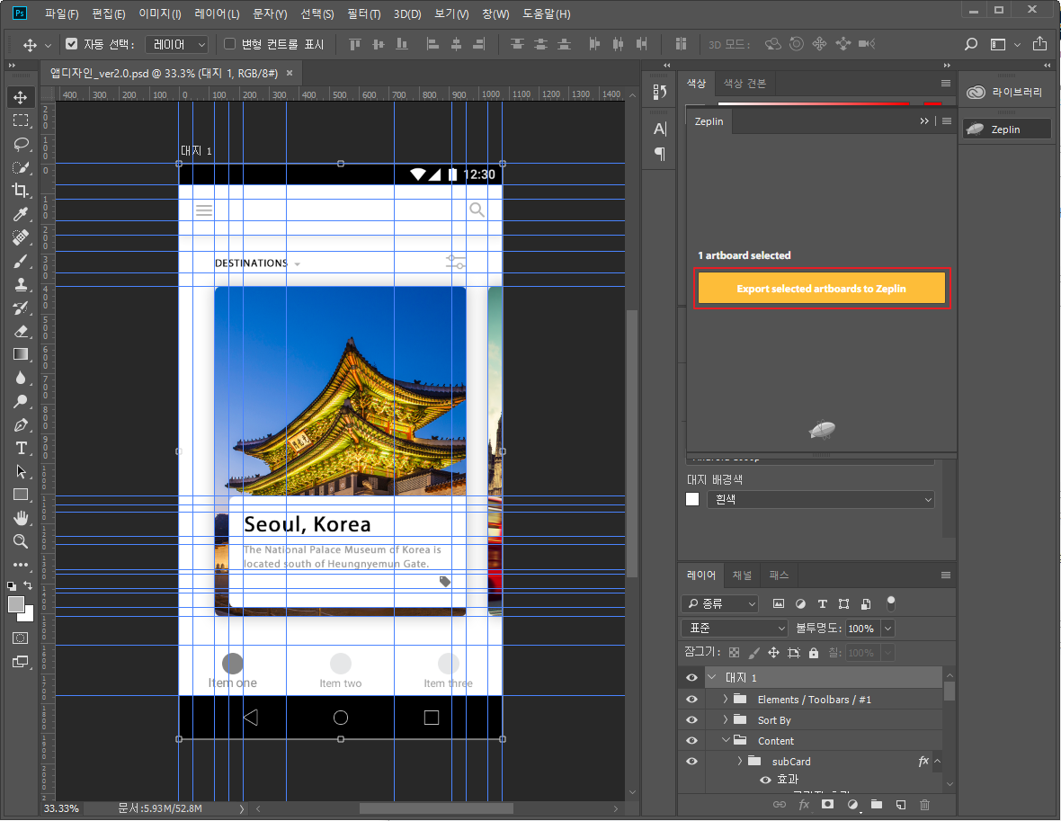Hide the Sort By layer group

[691, 720]
